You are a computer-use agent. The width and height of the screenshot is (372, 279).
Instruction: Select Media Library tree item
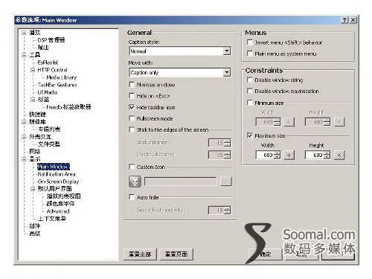pos(62,77)
